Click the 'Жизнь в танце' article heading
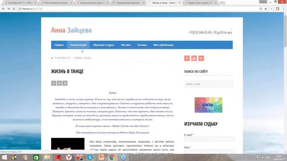 tap(67, 72)
